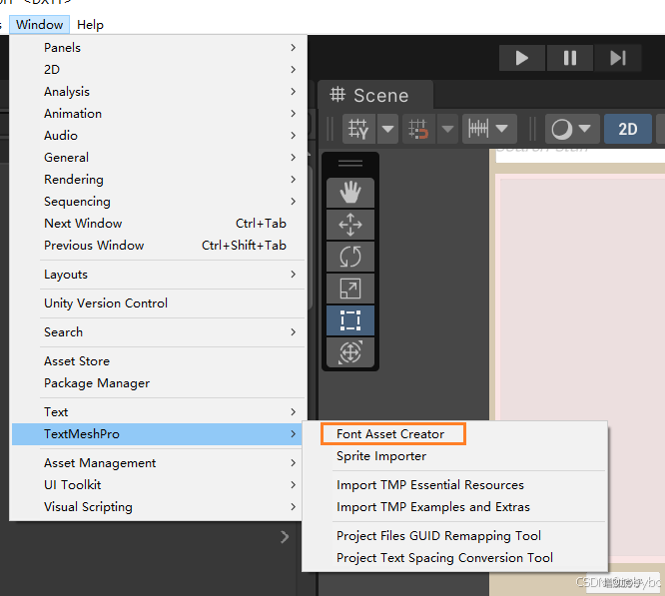Expand the Panels submenu
Viewport: 665px width, 596px height.
pos(159,48)
